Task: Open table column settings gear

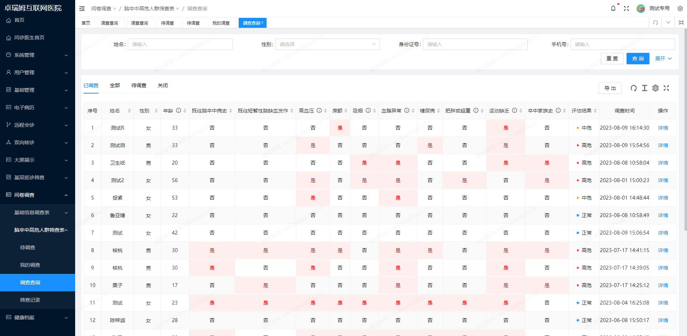Action: click(x=655, y=88)
